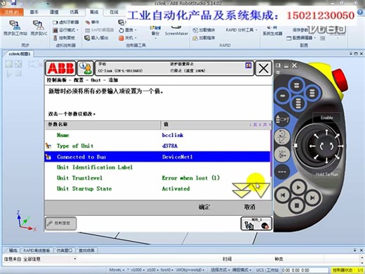The image size is (365, 274).
Task: Click the 事件 events ribbon icon
Action: tap(92, 22)
